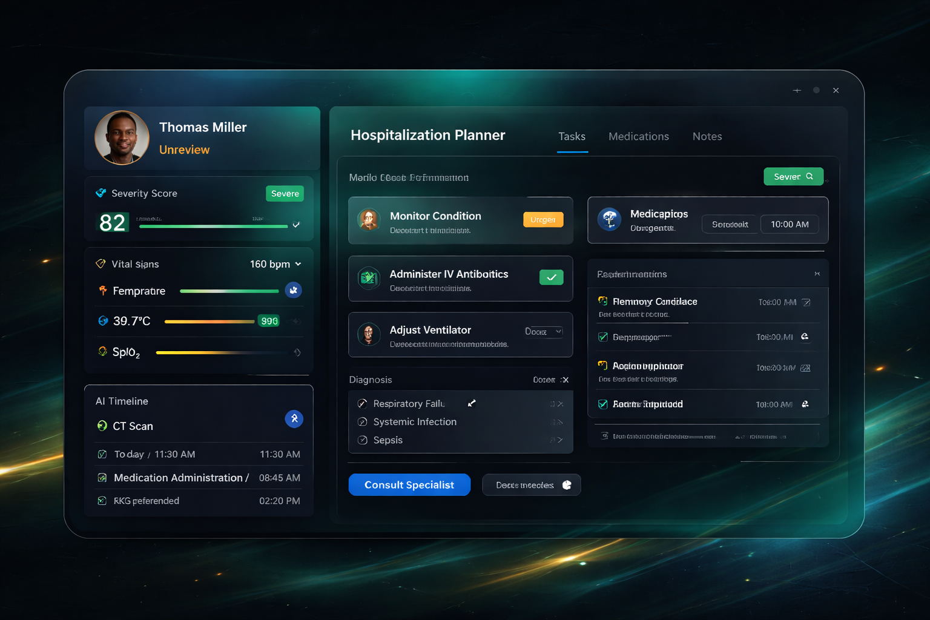930x620 pixels.
Task: Click the Adjust Ventilator avatar icon
Action: (x=369, y=334)
